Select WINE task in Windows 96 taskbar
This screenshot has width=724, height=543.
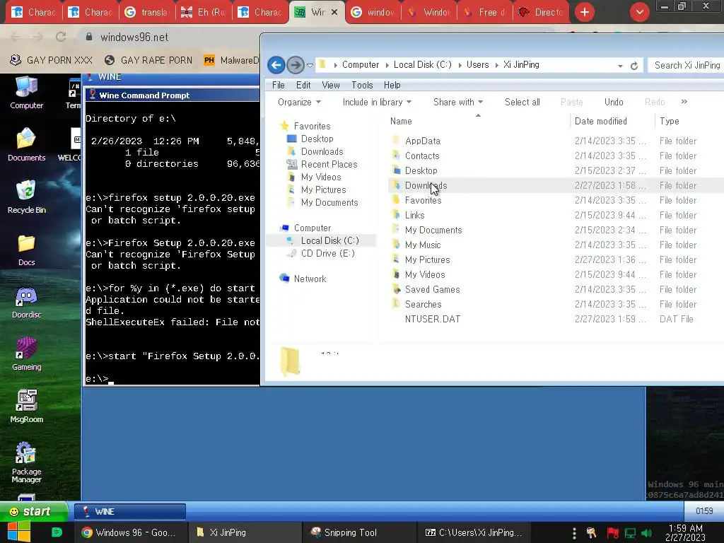pos(130,512)
